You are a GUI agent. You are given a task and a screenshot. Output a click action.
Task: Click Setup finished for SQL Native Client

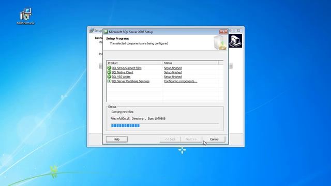[173, 72]
